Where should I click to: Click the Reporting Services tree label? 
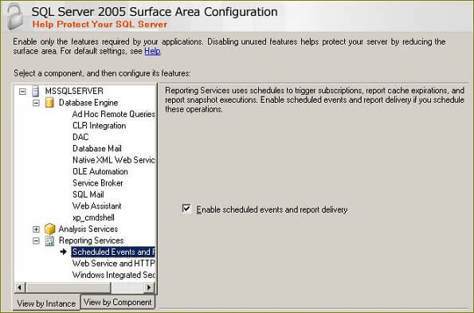92,241
